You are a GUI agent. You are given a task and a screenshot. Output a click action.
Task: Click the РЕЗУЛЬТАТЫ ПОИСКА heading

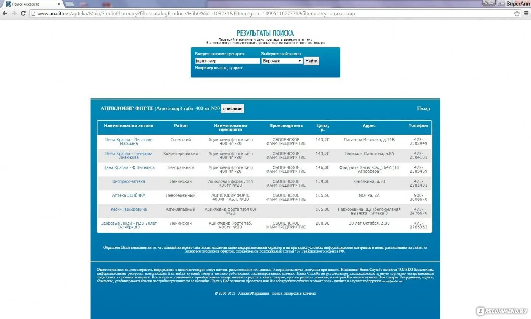265,33
